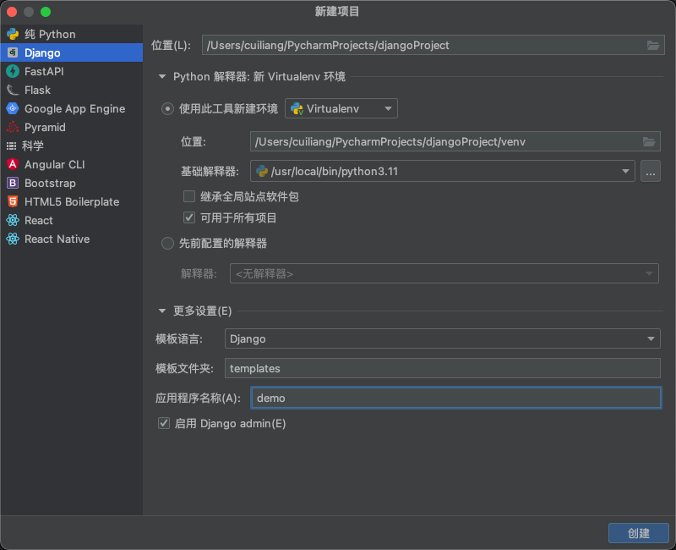Click the ... browse interpreter button
The image size is (676, 550).
tap(650, 172)
